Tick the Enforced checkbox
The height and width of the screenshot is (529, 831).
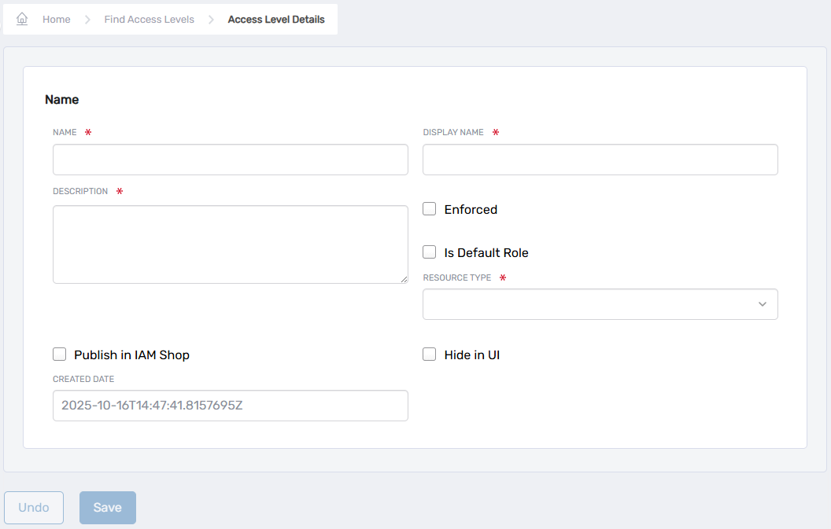(430, 209)
